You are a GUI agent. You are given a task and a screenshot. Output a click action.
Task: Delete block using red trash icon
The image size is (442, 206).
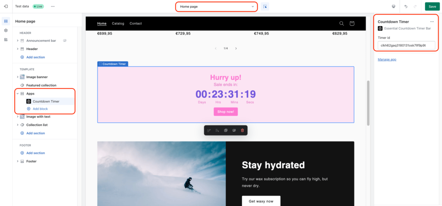point(242,130)
